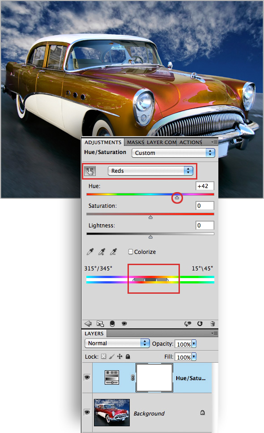Open the Reds color range dropdown
264x433 pixels.
(x=150, y=171)
